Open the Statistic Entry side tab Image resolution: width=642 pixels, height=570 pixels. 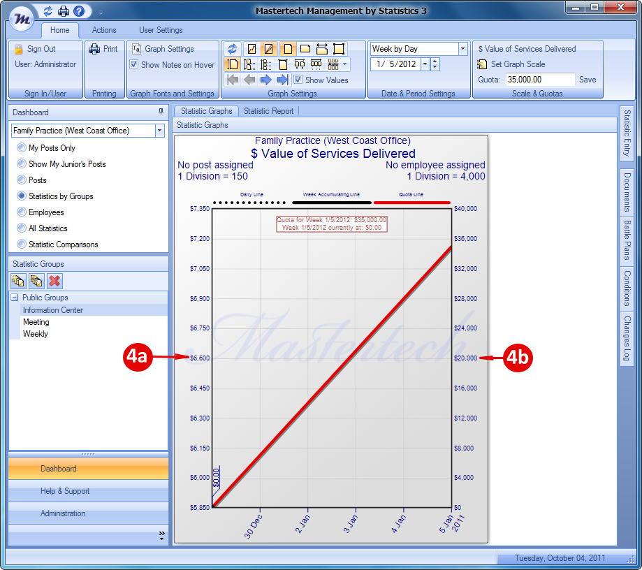tap(627, 133)
